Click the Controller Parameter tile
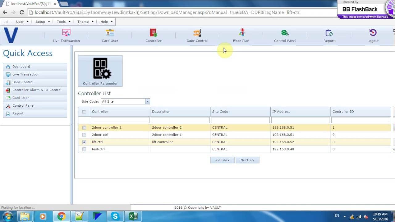 (x=100, y=71)
